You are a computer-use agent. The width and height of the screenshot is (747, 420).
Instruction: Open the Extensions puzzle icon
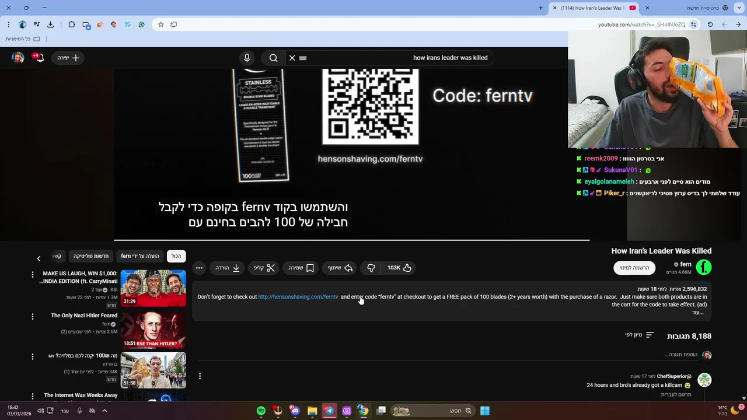[x=72, y=24]
